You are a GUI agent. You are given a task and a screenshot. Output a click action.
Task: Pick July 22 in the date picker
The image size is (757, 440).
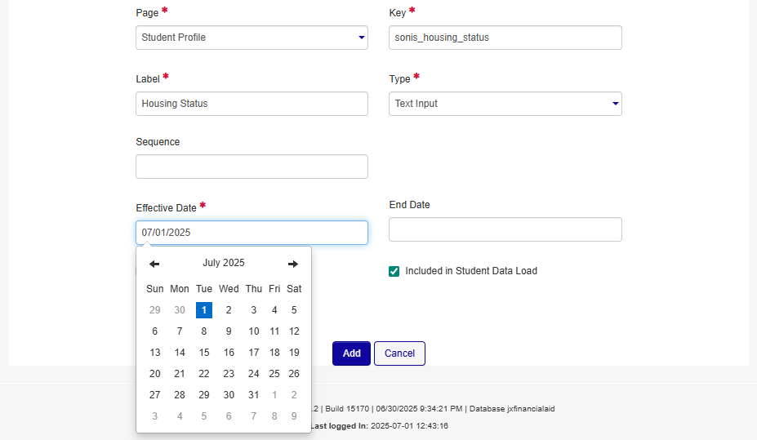pyautogui.click(x=204, y=374)
